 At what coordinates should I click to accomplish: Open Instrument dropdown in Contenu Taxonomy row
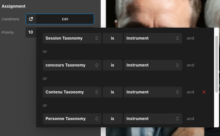point(153,92)
